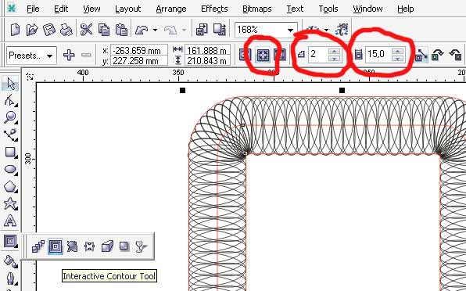The image size is (466, 291).
Task: Increase contour offset with up arrow
Action: [x=398, y=51]
